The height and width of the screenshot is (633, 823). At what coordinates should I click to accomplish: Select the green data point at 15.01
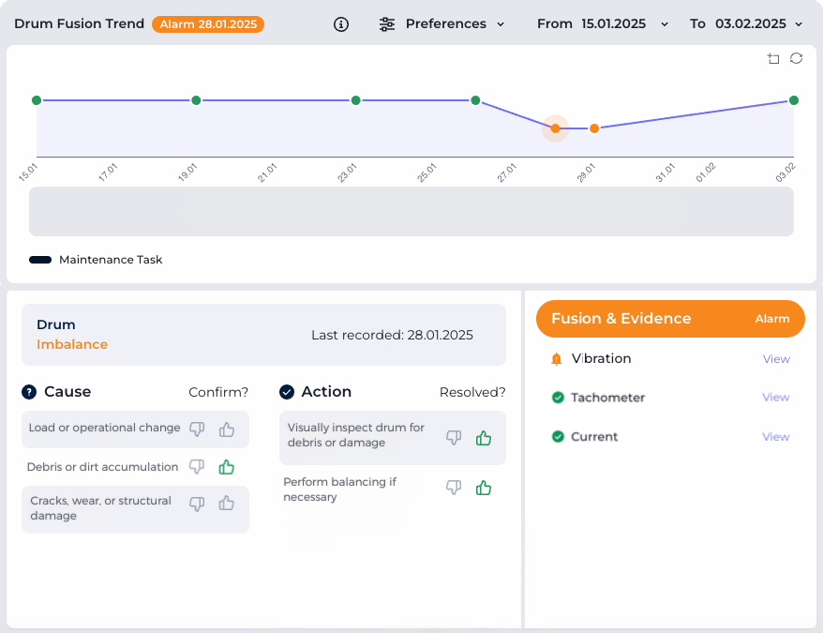37,100
